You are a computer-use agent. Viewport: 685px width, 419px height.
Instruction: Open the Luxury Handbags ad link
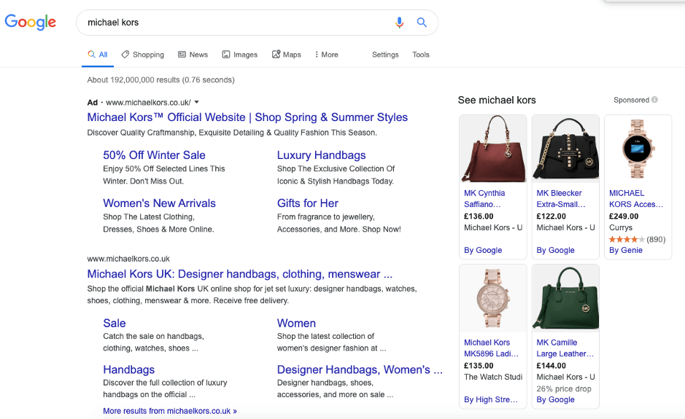[x=321, y=155]
